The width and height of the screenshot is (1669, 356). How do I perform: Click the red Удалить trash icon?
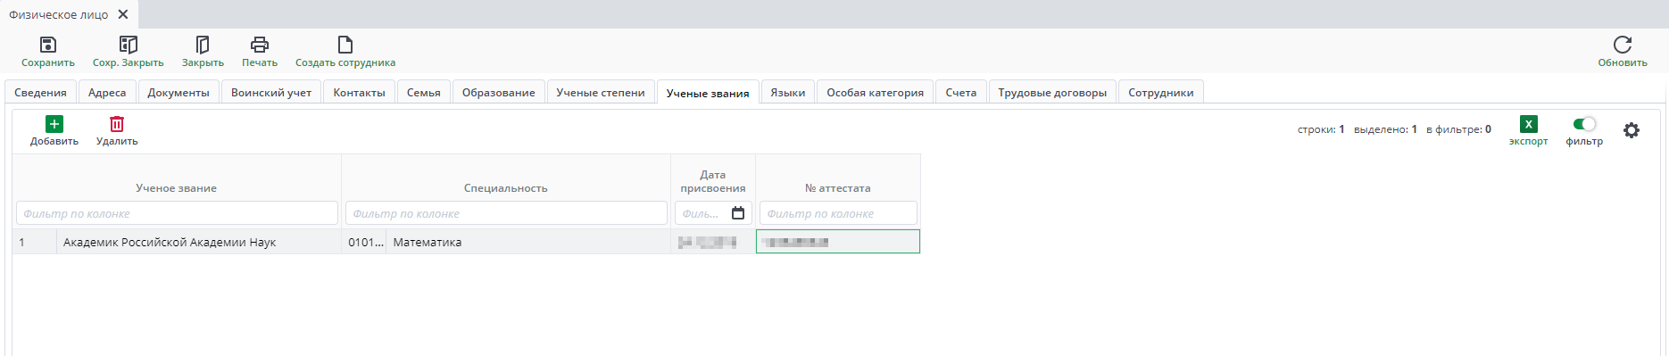point(117,124)
